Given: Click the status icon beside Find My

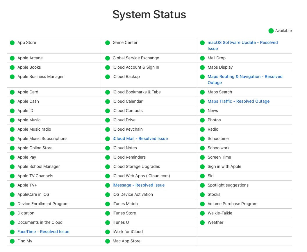Looking at the screenshot, I should tap(12, 241).
